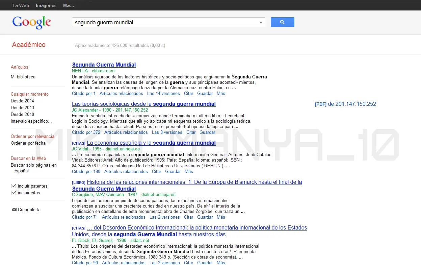421x267 pixels.
Task: Click "Citar" under the first result
Action: (x=189, y=93)
